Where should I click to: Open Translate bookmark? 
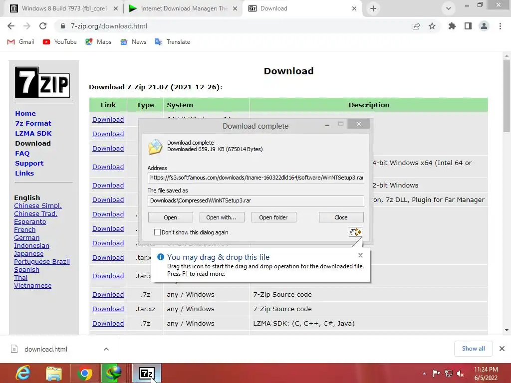(x=172, y=42)
